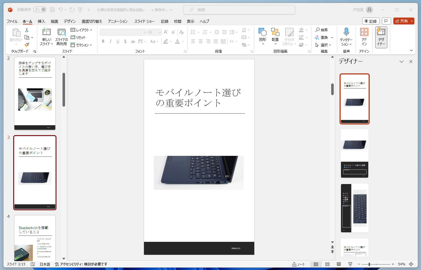Image resolution: width=421 pixels, height=270 pixels.
Task: Toggle Underline formatting
Action: pyautogui.click(x=118, y=41)
